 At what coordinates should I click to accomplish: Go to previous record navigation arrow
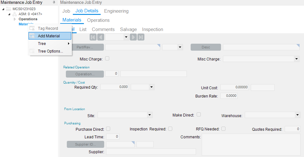click(101, 37)
